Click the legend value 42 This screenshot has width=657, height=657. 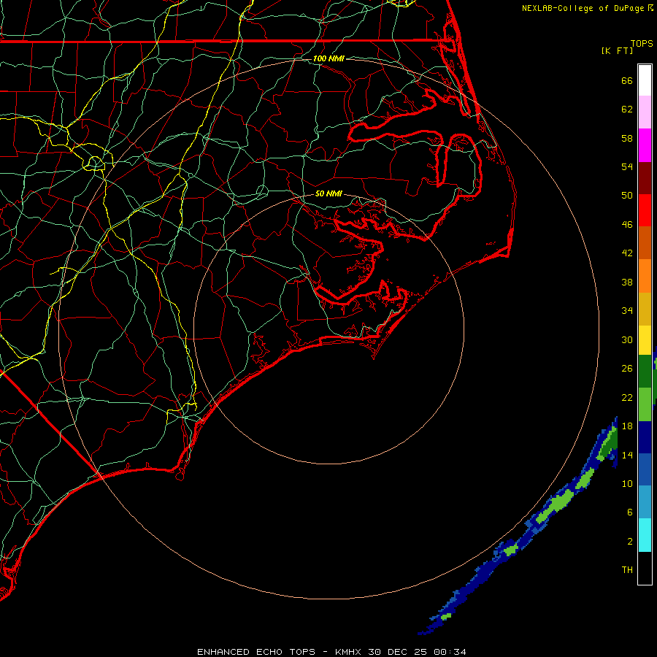pyautogui.click(x=627, y=253)
